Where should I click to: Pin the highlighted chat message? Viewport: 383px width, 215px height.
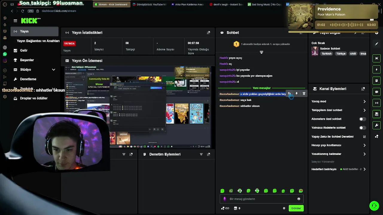pyautogui.click(x=297, y=94)
